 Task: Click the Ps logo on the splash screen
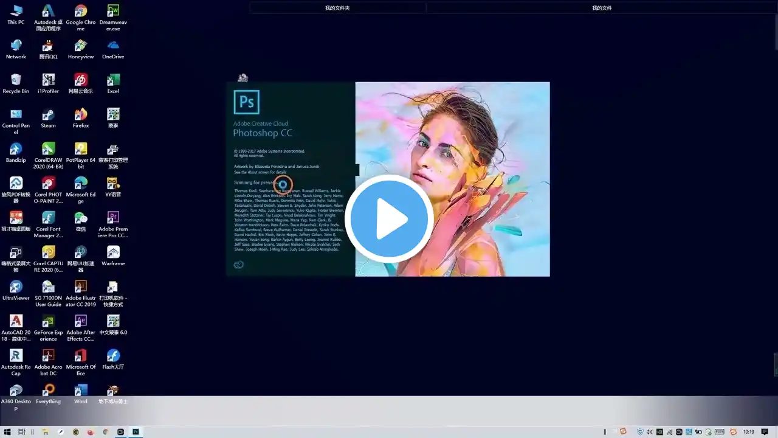click(x=247, y=102)
